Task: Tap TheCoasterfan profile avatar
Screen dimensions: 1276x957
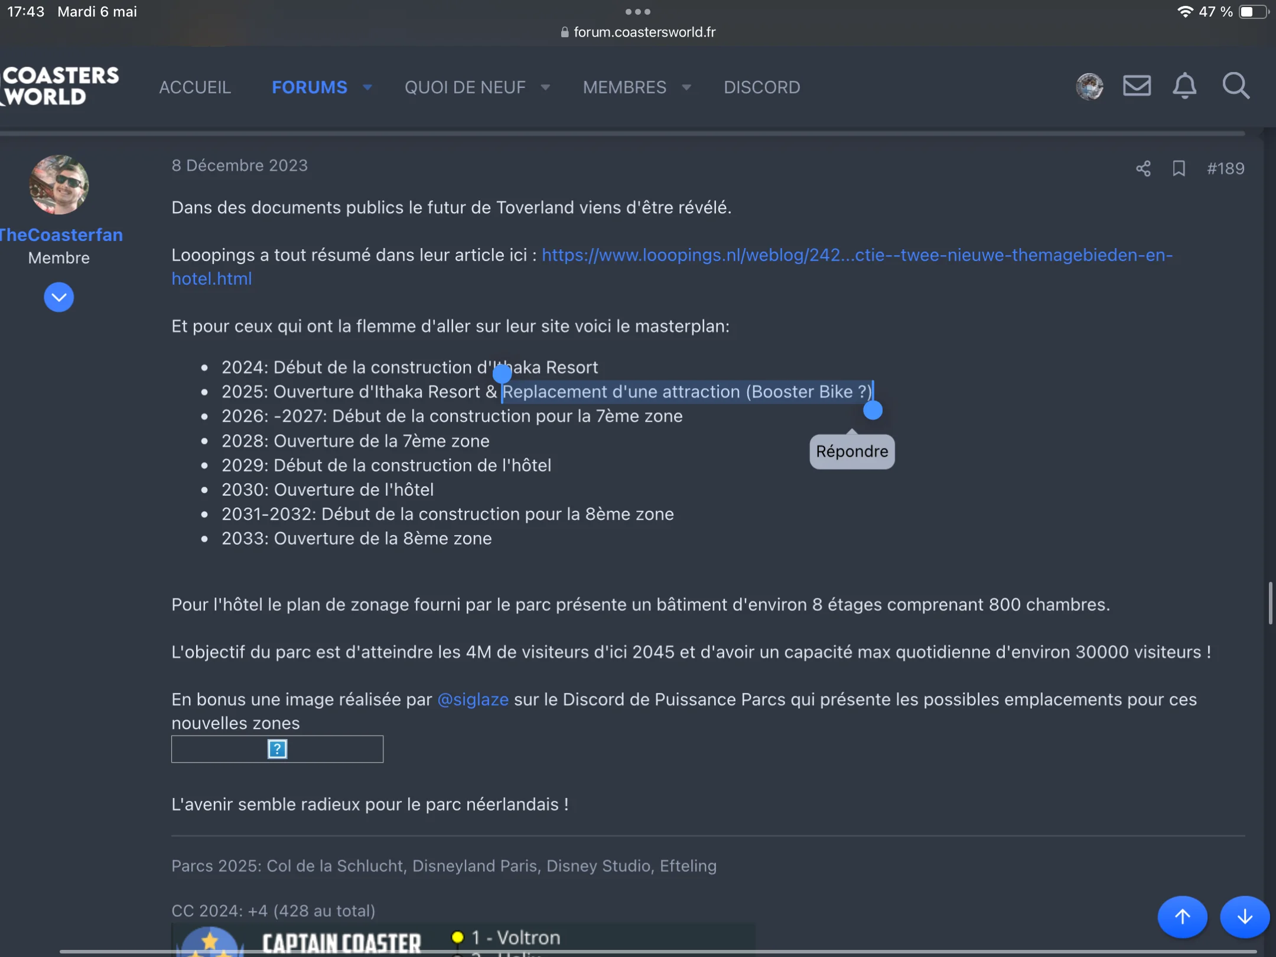Action: pyautogui.click(x=59, y=184)
